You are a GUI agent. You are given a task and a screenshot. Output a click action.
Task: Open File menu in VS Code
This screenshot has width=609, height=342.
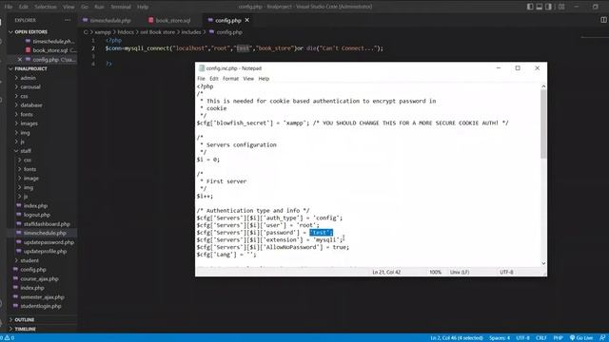point(9,7)
